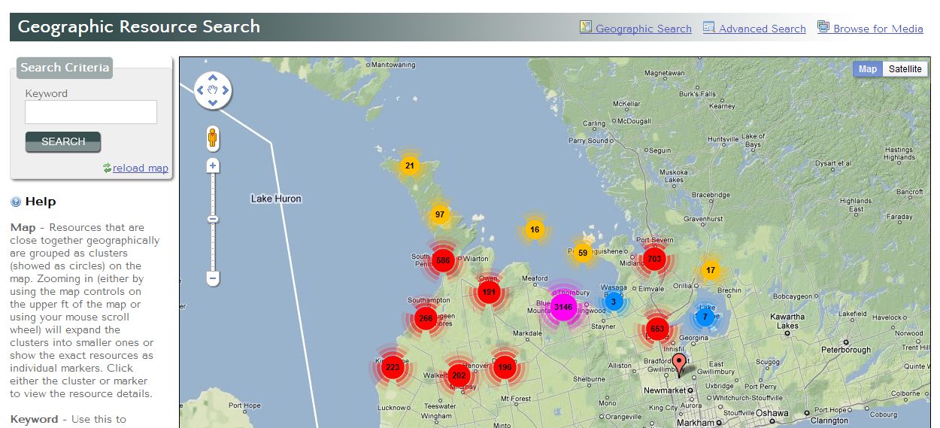Open the red cluster marked 202

point(459,375)
